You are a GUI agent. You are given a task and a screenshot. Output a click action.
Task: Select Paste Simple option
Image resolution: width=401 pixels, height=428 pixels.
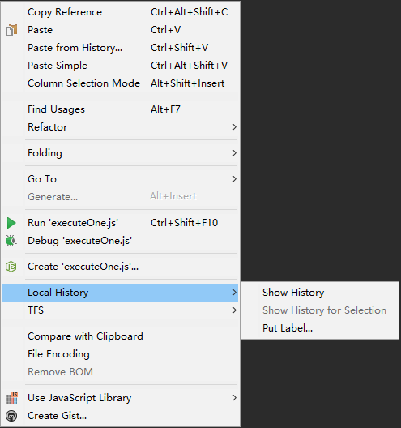[x=120, y=66]
